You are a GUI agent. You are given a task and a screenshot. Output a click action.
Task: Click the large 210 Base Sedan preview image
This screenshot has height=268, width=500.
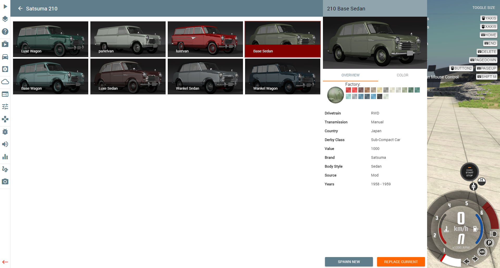click(375, 43)
